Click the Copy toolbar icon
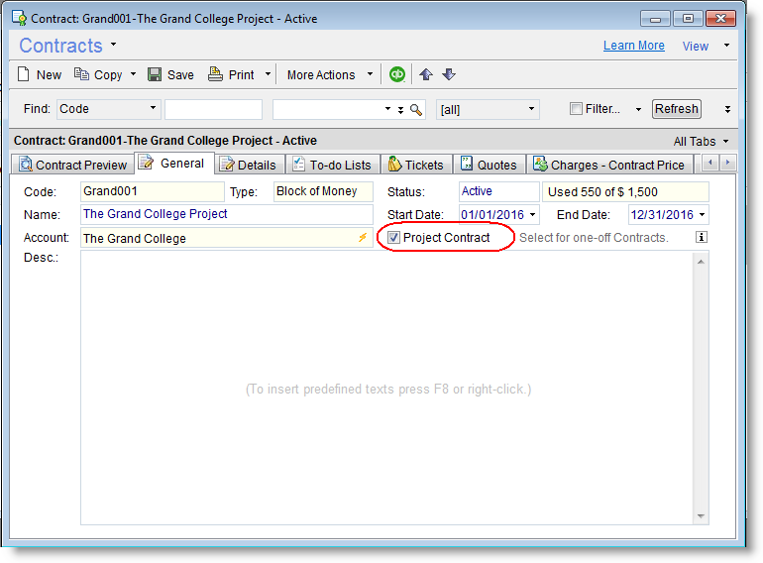Image resolution: width=763 pixels, height=563 pixels. click(x=83, y=74)
